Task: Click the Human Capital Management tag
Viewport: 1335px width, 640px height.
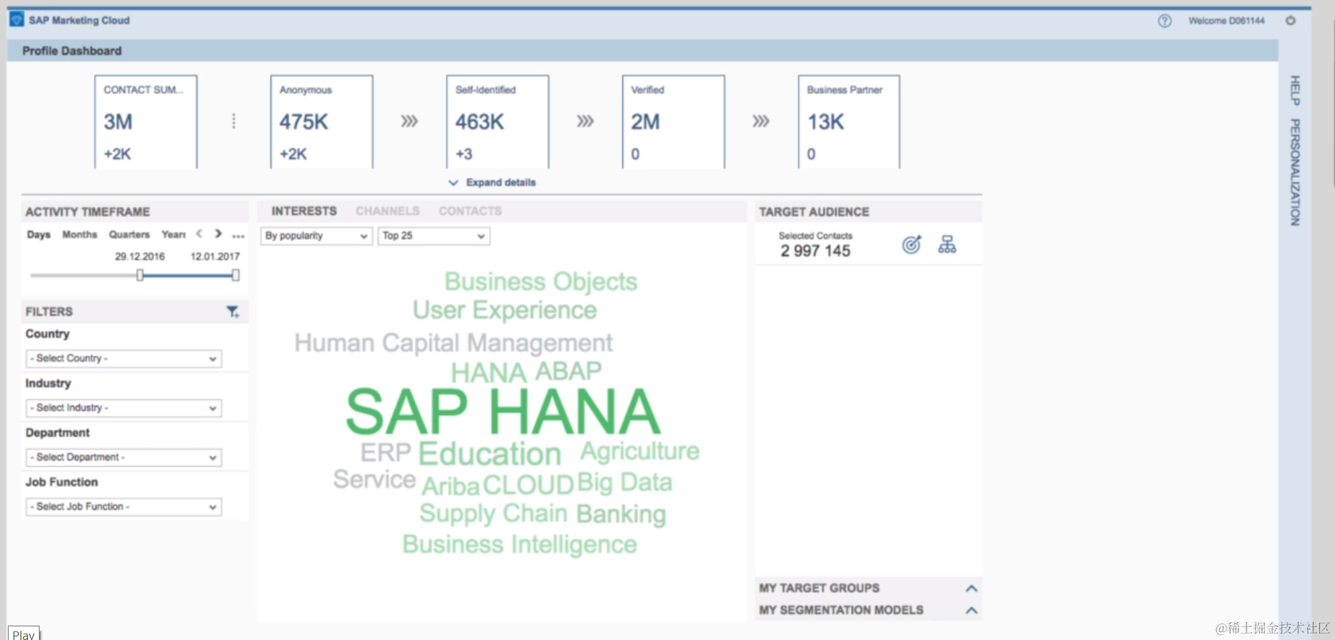Action: coord(454,343)
